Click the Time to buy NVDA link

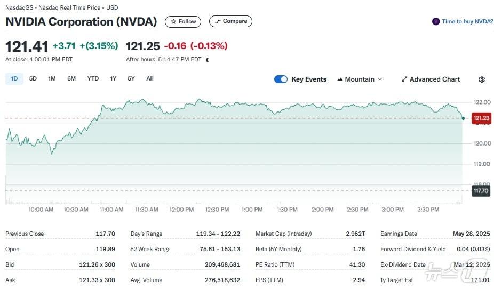(467, 21)
